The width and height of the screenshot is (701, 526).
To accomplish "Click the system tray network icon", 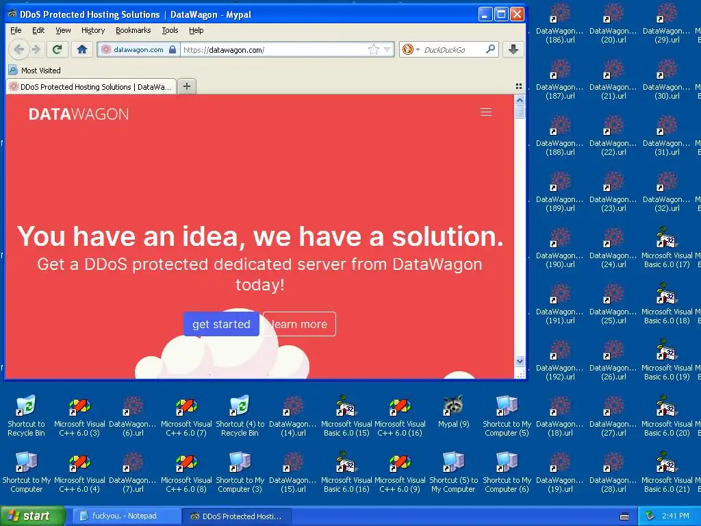I will click(650, 516).
